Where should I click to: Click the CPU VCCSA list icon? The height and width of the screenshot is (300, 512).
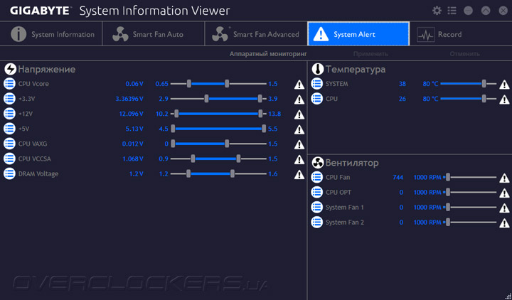pyautogui.click(x=9, y=159)
